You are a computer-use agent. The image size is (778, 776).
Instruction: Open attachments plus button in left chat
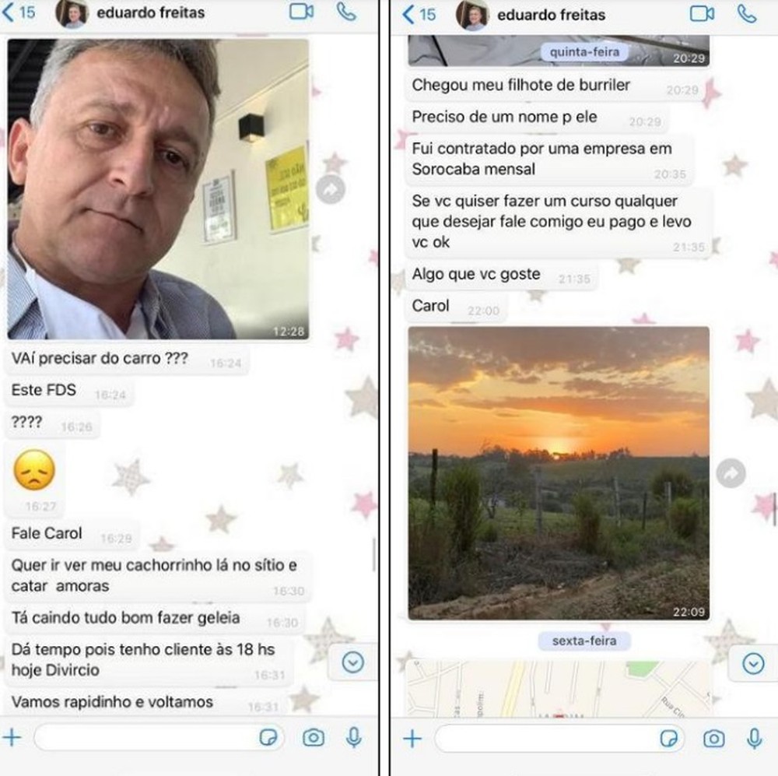12,738
